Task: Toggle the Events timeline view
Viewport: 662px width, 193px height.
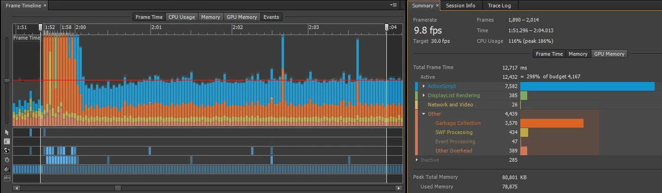Action: (271, 17)
